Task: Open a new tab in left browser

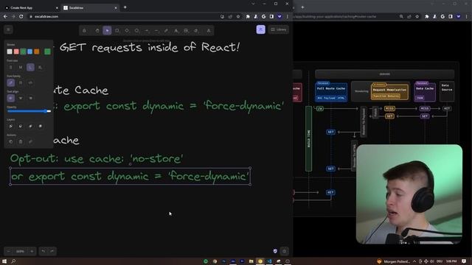Action: [x=125, y=7]
